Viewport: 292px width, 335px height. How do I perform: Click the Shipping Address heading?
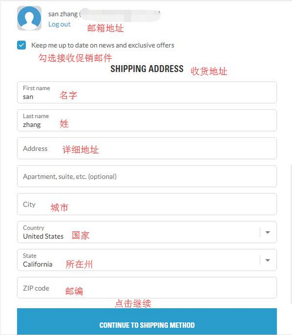[x=147, y=69]
